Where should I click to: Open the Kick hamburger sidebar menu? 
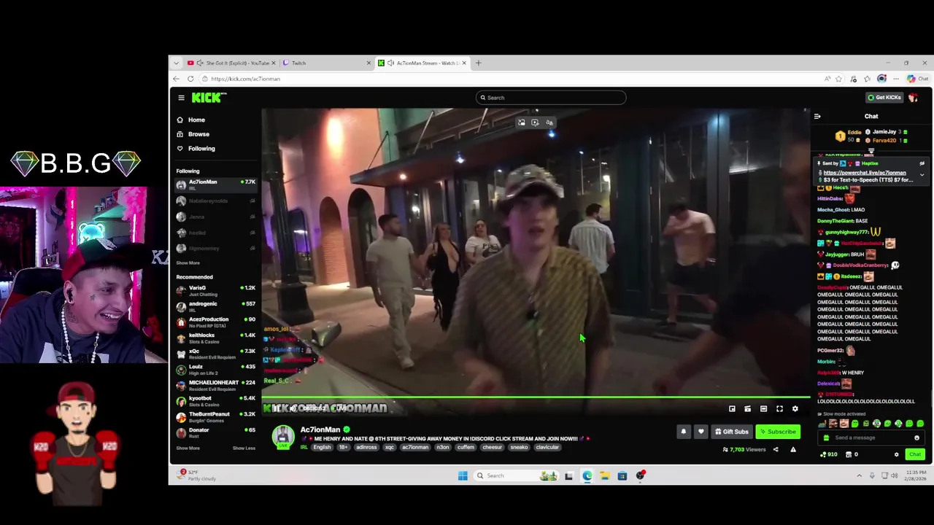coord(181,98)
